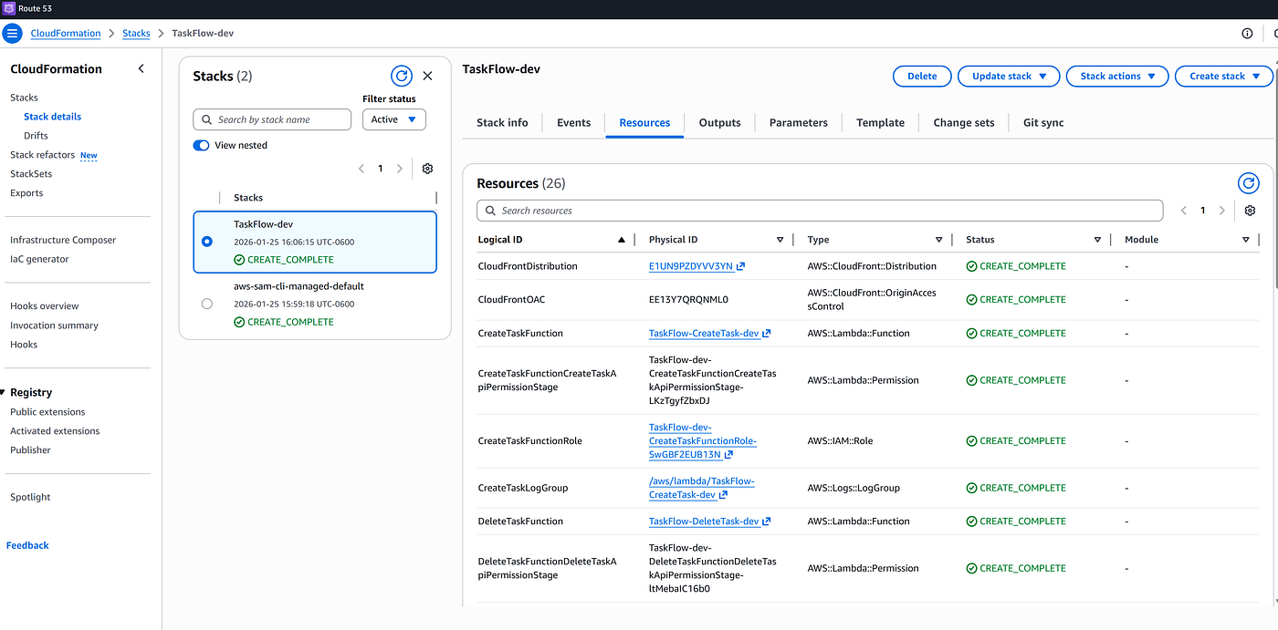Focus the Search resources field
Image resolution: width=1278 pixels, height=630 pixels.
coord(820,211)
